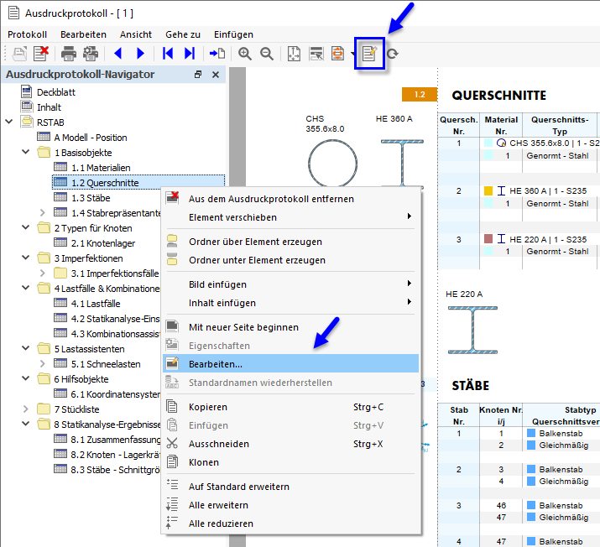Go to next page with the right arrow
The width and height of the screenshot is (600, 547).
pyautogui.click(x=140, y=54)
